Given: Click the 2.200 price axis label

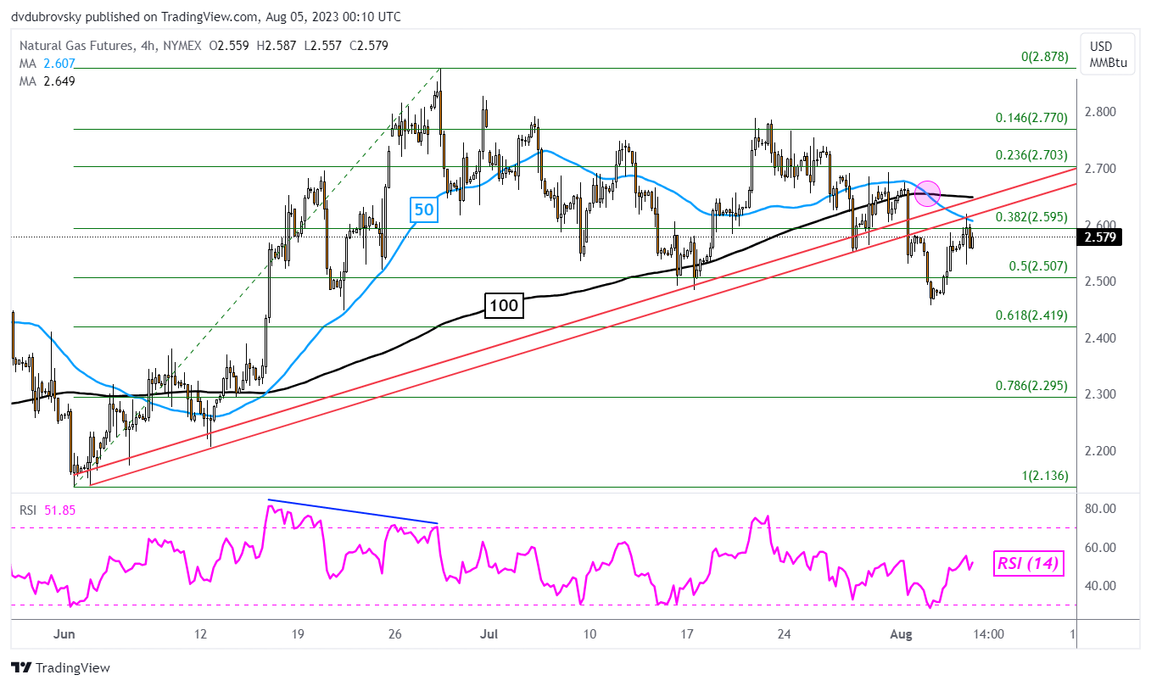Looking at the screenshot, I should [1102, 451].
